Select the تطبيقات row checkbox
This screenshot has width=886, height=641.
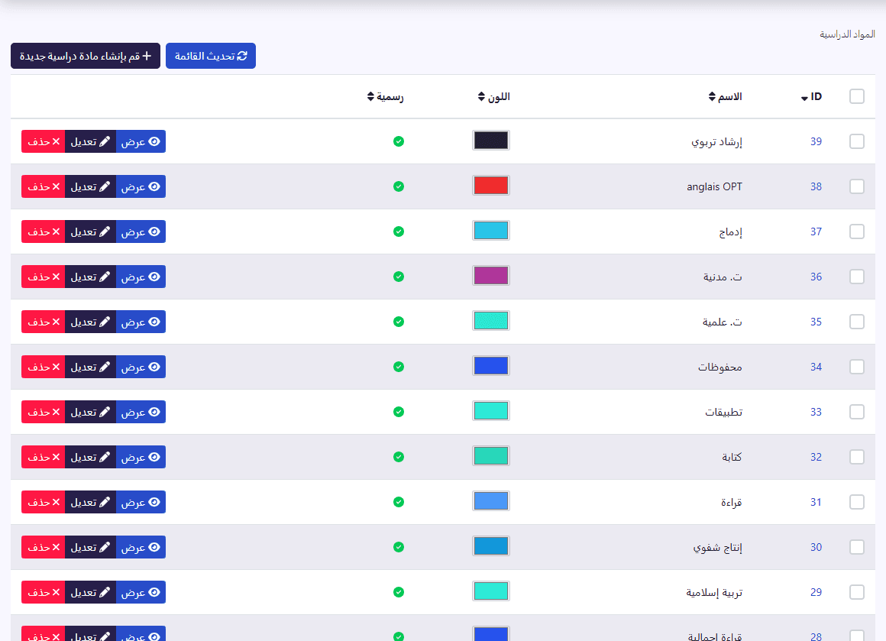click(x=857, y=412)
